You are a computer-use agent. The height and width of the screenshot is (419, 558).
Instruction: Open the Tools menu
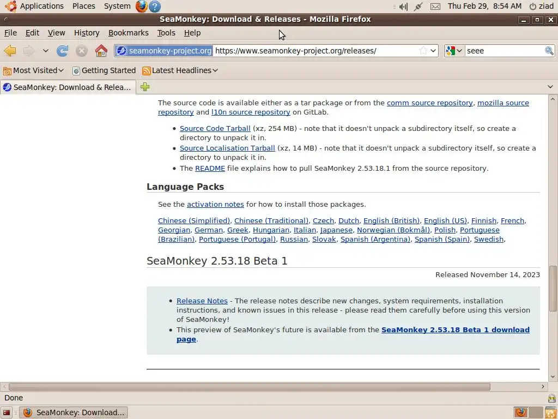point(166,33)
